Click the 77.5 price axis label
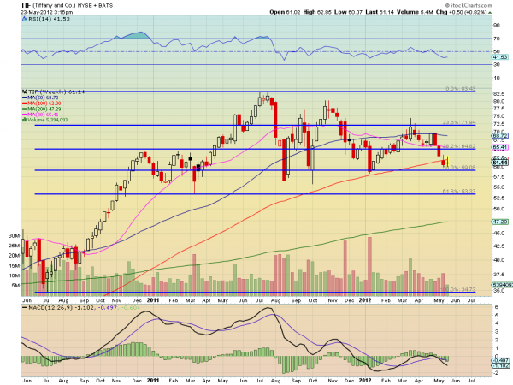The height and width of the screenshot is (385, 513). 499,109
